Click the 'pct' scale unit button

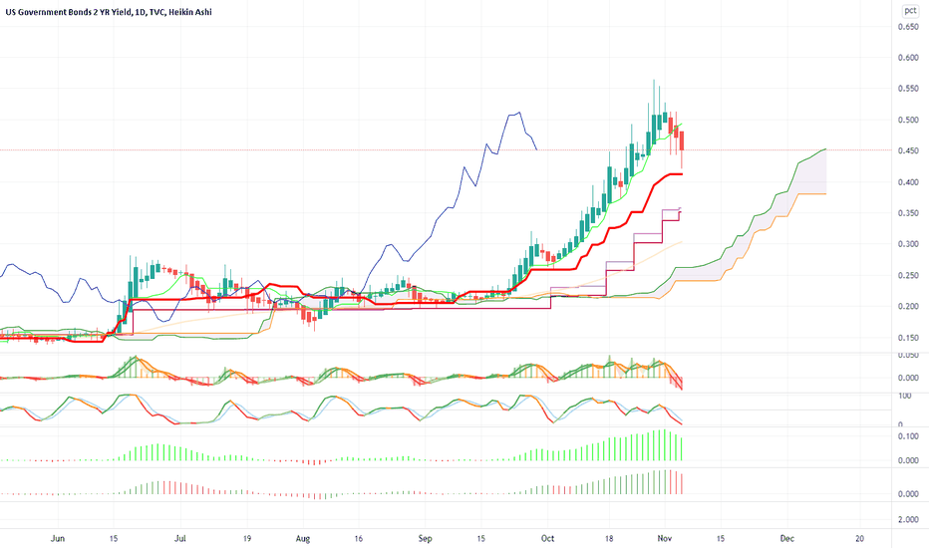tap(910, 11)
